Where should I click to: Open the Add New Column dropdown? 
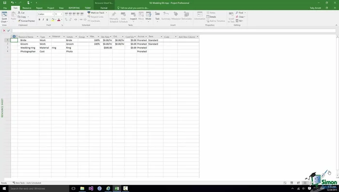pyautogui.click(x=197, y=37)
